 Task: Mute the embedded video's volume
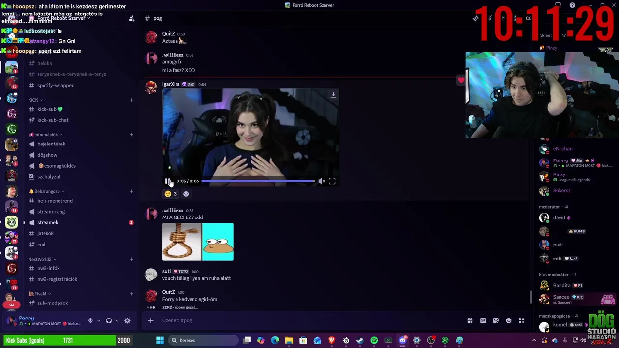(322, 181)
